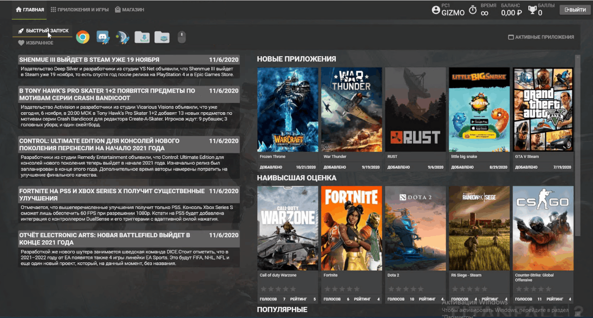The width and height of the screenshot is (593, 318).
Task: Open the Dota 2 game cover
Action: point(416,228)
